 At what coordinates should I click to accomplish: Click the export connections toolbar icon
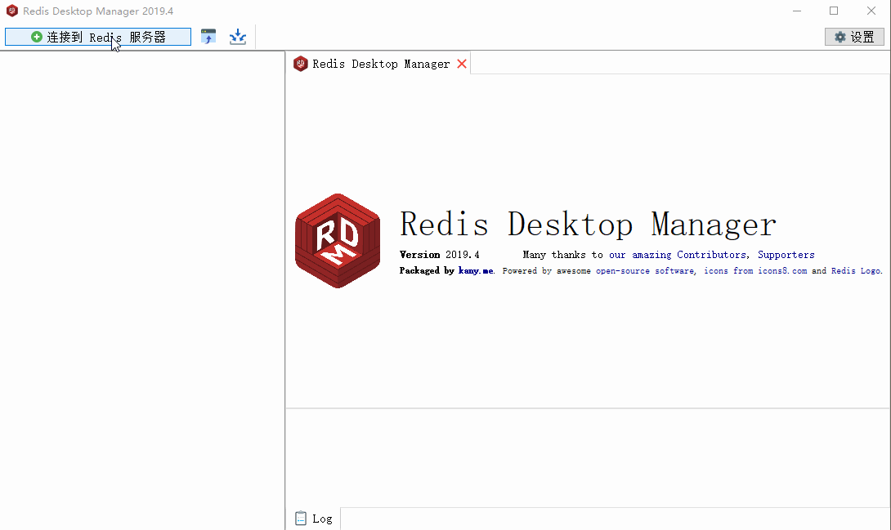238,37
